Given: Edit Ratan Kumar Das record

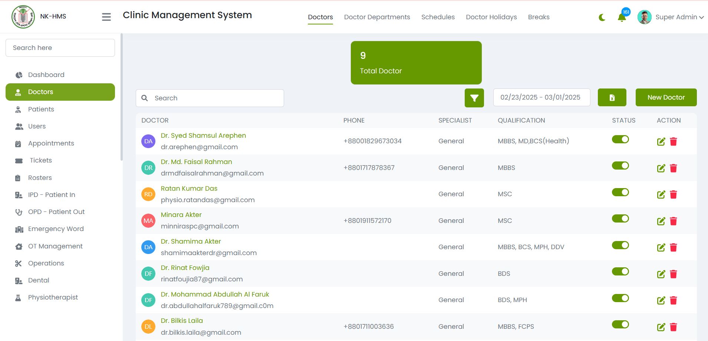Looking at the screenshot, I should click(661, 194).
